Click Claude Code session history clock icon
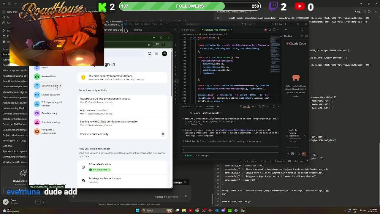This screenshot has height=214, width=380. click(301, 36)
